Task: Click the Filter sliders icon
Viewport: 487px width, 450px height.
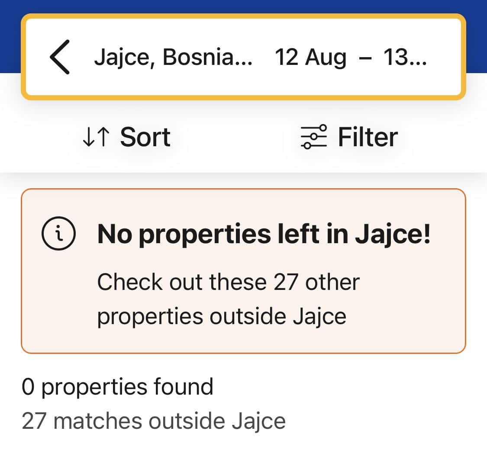Action: [314, 138]
